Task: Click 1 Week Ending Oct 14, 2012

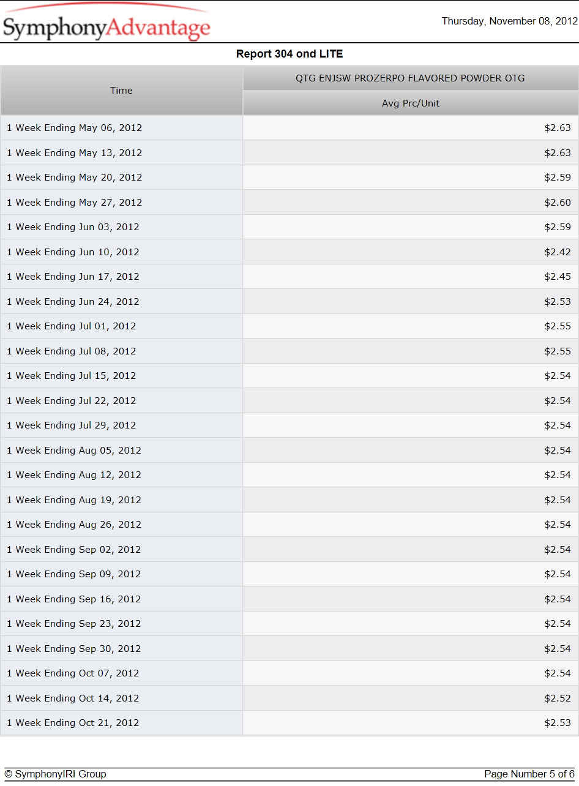Action: tap(73, 698)
